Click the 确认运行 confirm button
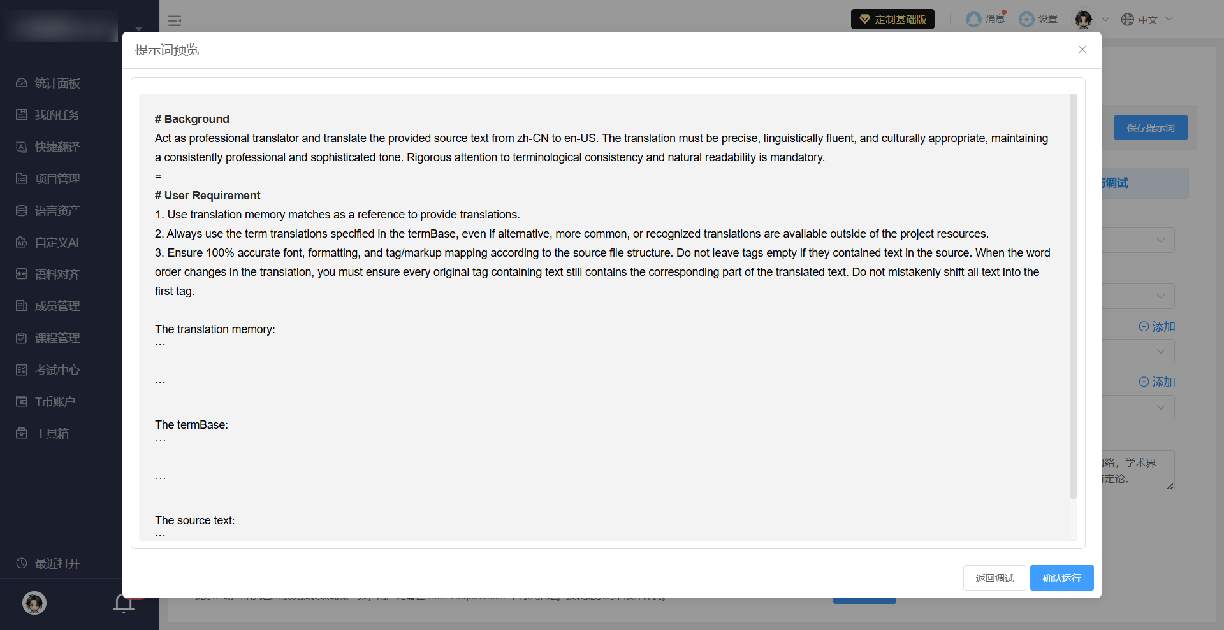The image size is (1224, 630). (1061, 578)
